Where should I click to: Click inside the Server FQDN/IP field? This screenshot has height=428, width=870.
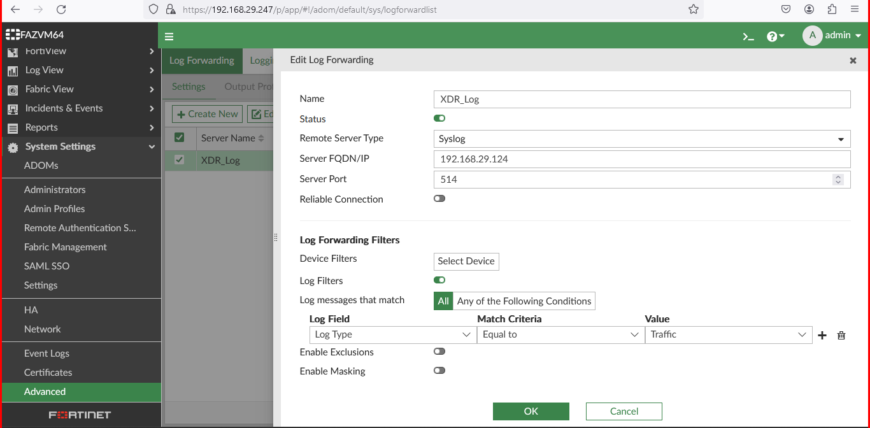(x=641, y=159)
